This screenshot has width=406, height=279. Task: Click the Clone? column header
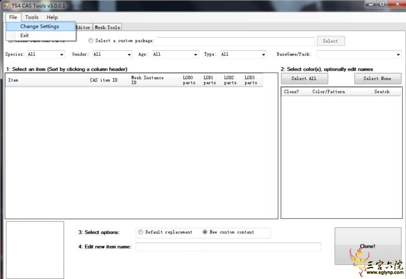click(296, 92)
